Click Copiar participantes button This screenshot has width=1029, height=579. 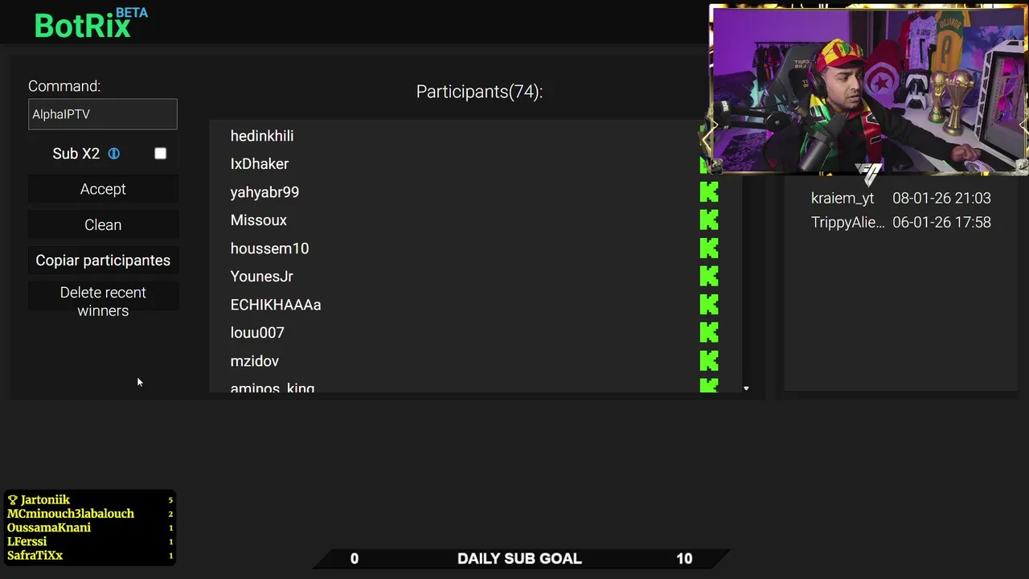pos(103,261)
